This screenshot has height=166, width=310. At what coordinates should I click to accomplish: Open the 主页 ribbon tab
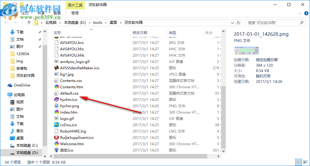point(25,13)
